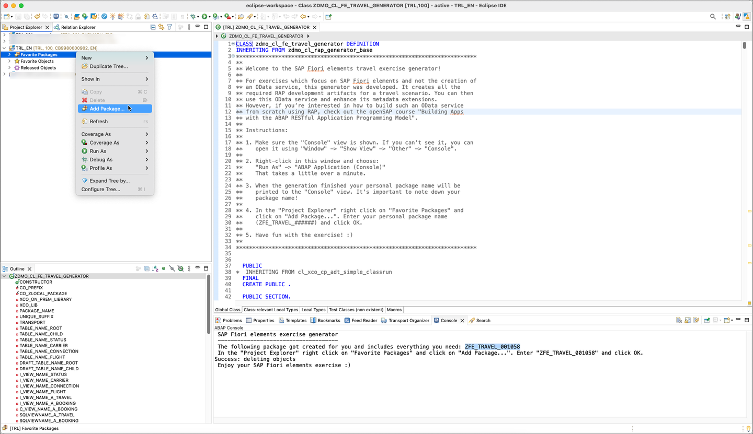
Task: Close the Console view tab
Action: (x=462, y=321)
